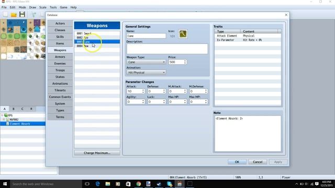Increase the Price value
The width and height of the screenshot is (335, 188).
click(185, 61)
